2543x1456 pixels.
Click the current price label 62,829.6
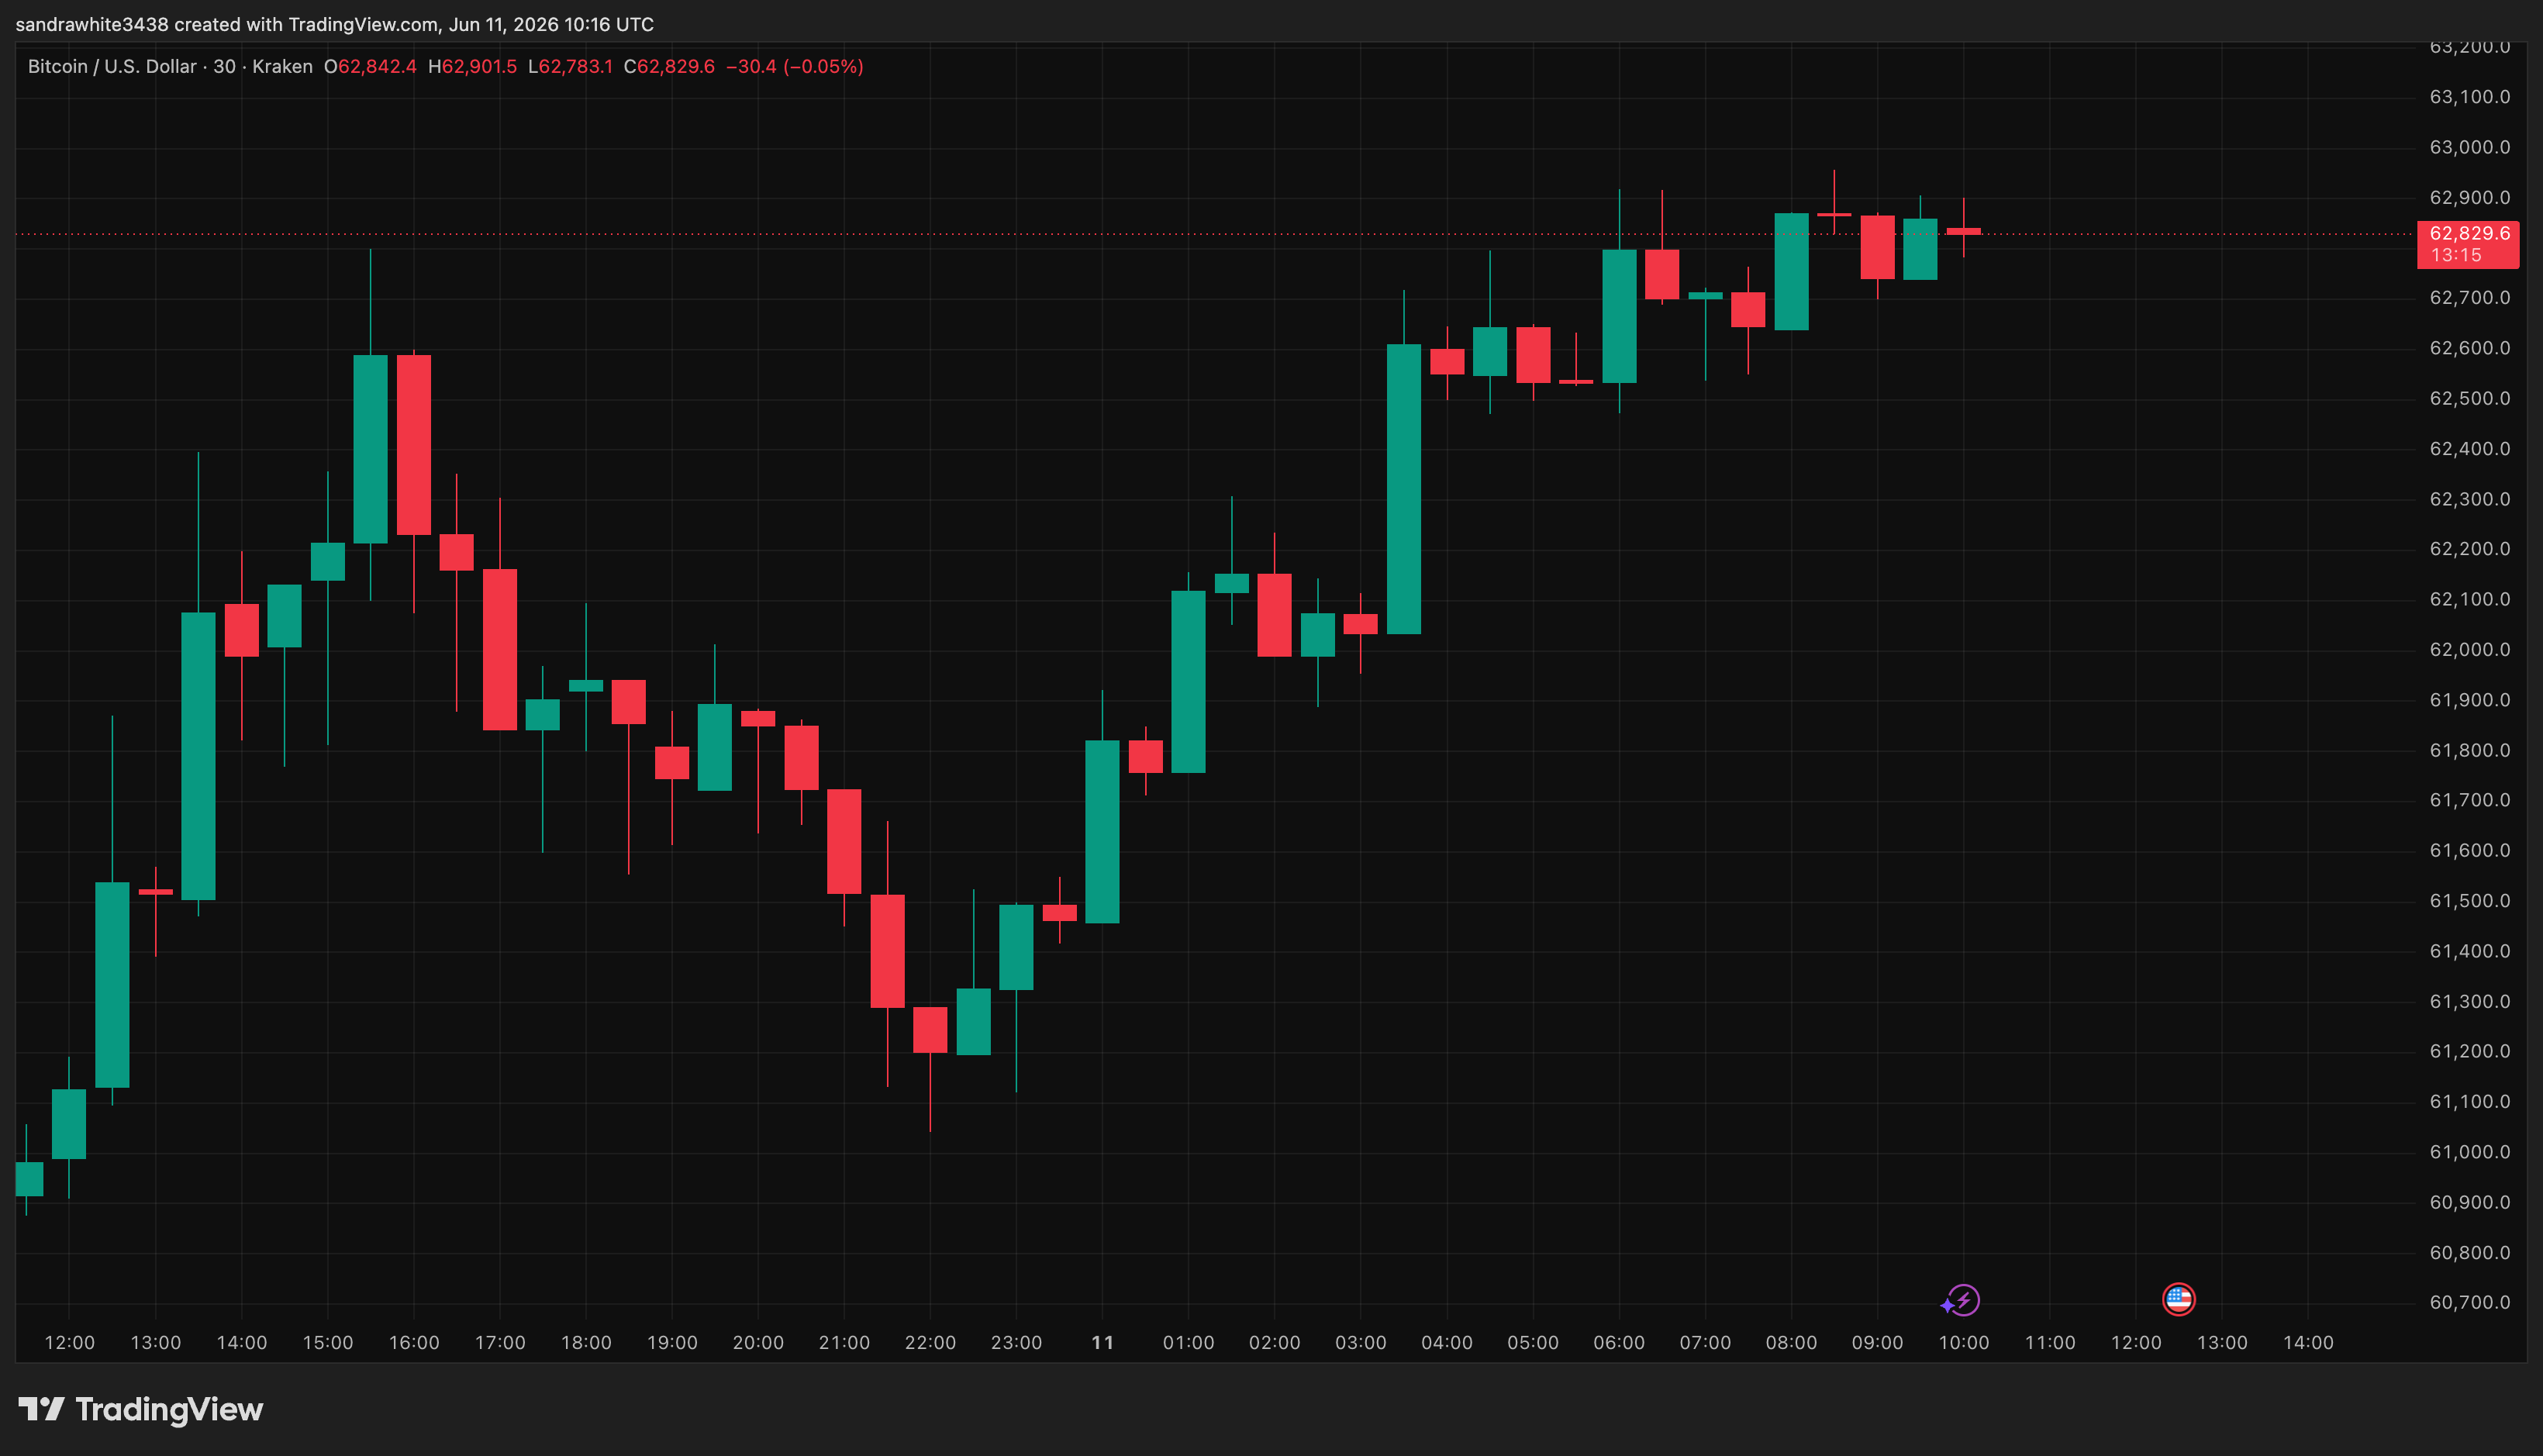pyautogui.click(x=2468, y=244)
